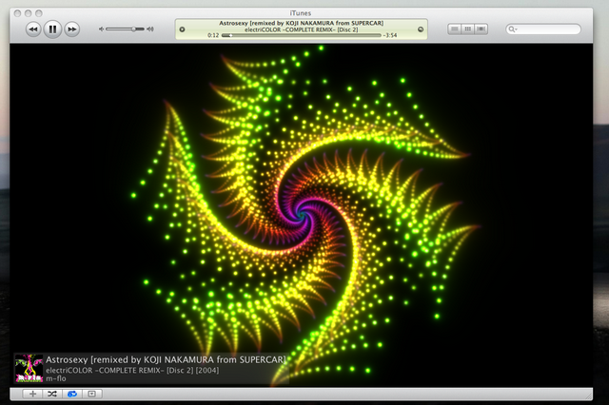609x405 pixels.
Task: Click the spiral visualizer animation
Action: 302,215
